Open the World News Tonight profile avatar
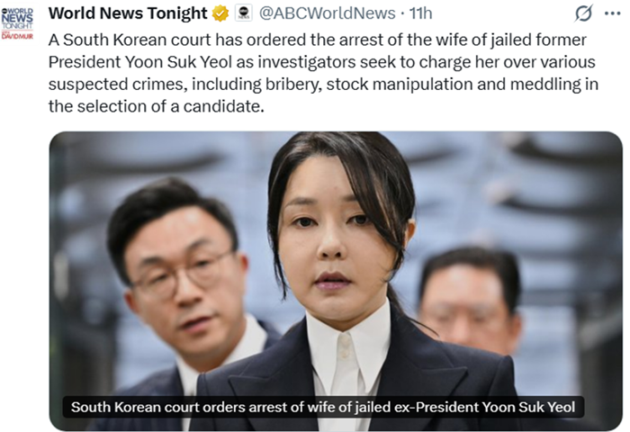The image size is (630, 432). (17, 23)
